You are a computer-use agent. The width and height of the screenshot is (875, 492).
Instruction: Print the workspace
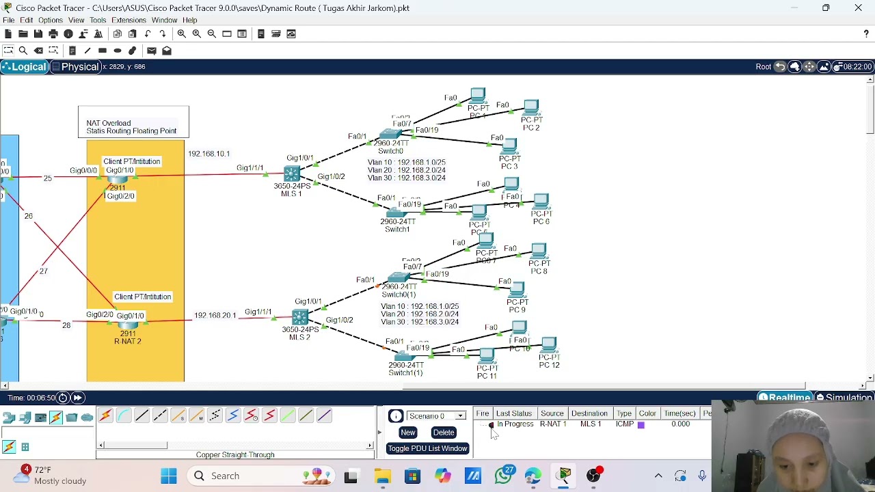[53, 33]
